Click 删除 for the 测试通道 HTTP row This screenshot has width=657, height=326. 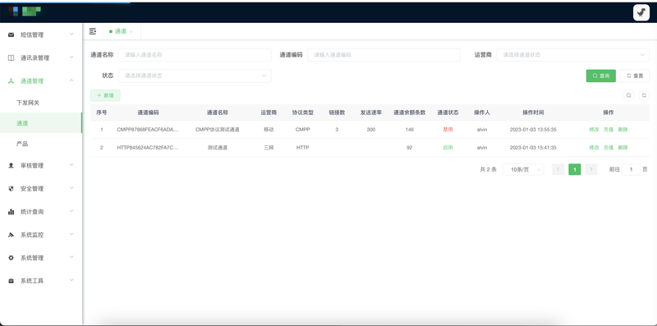coord(623,148)
